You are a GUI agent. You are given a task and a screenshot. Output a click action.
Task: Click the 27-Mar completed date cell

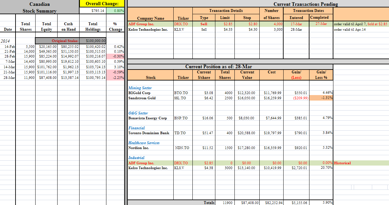pyautogui.click(x=321, y=24)
